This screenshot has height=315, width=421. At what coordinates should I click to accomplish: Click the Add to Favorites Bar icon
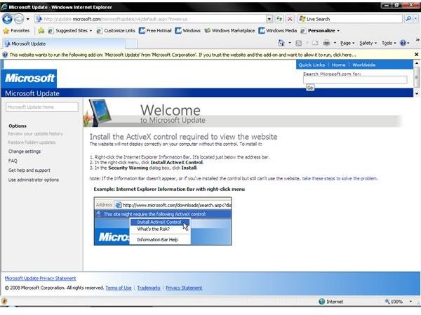coord(41,31)
